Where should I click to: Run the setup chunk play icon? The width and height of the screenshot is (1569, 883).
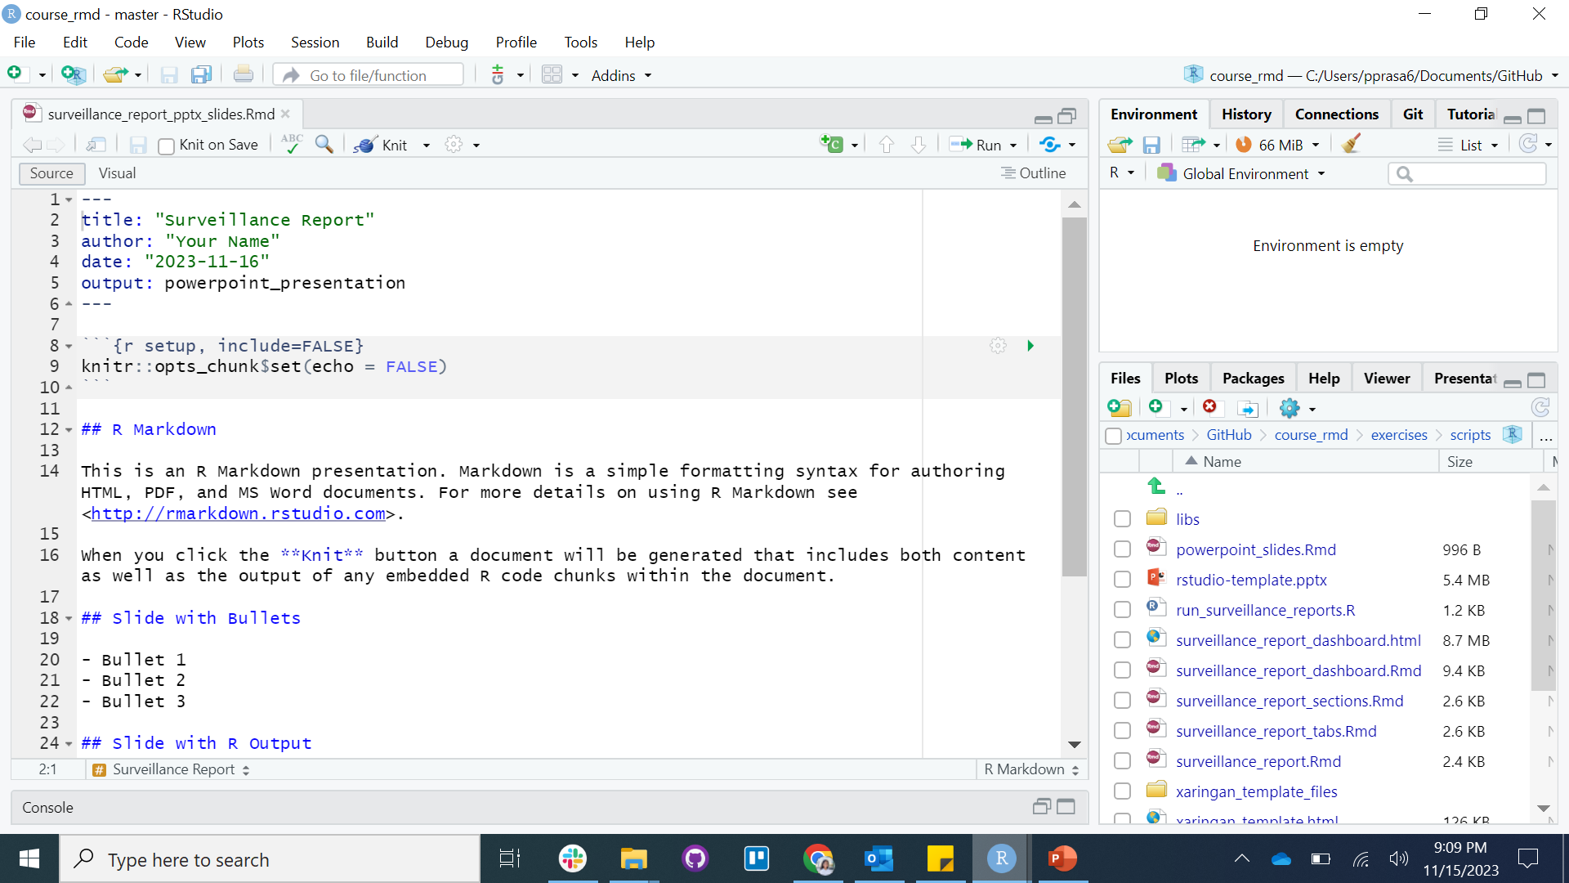1030,346
